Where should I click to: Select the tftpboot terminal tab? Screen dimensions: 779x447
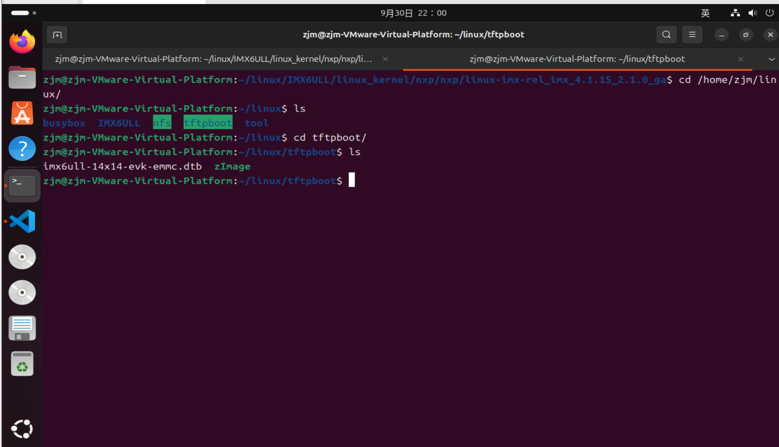coord(577,59)
